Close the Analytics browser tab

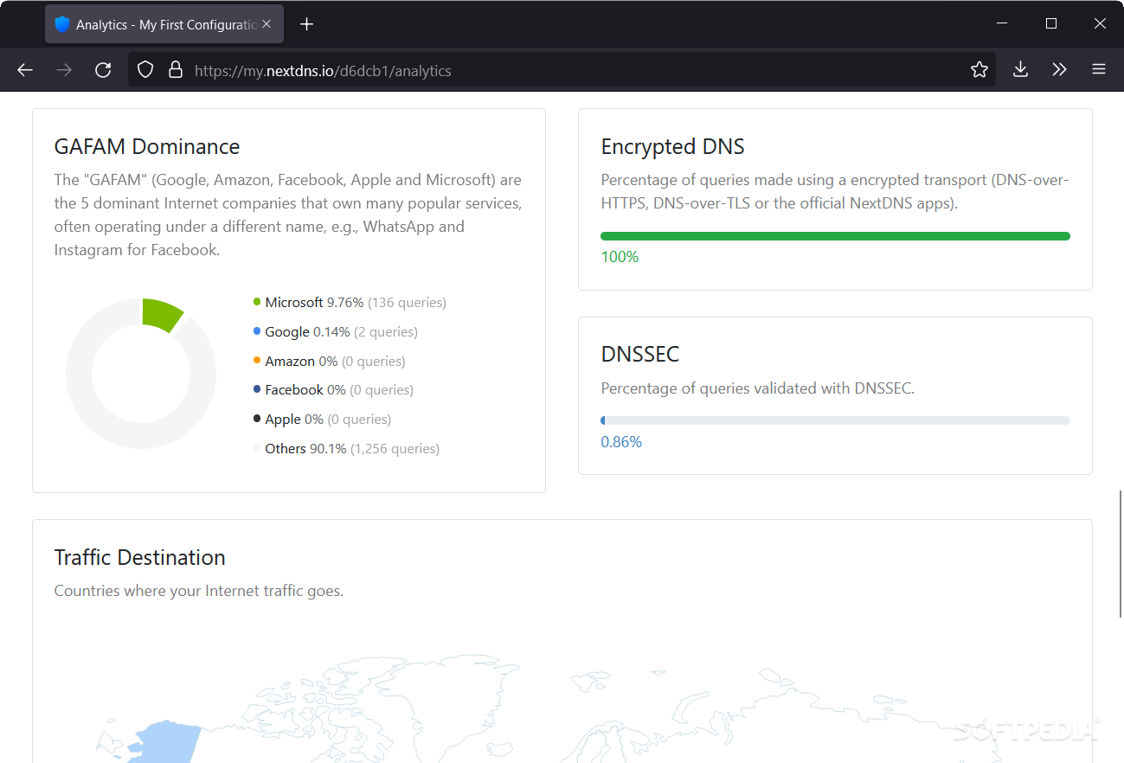click(268, 25)
